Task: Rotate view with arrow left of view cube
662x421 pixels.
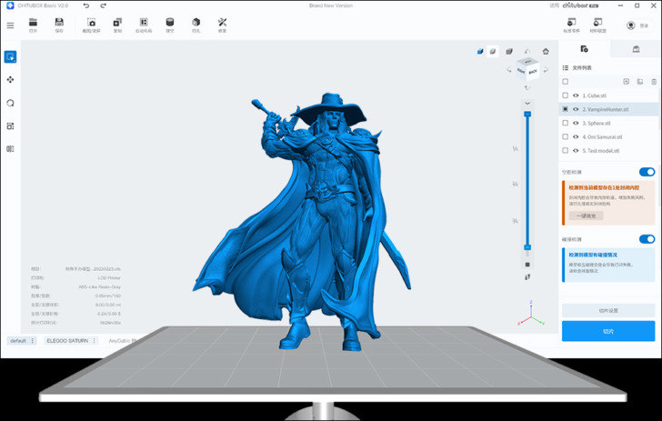Action: (x=508, y=70)
